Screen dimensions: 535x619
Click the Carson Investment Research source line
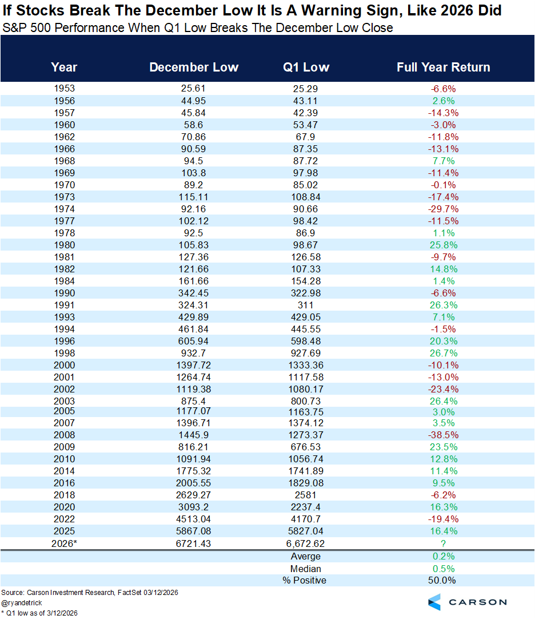click(90, 593)
